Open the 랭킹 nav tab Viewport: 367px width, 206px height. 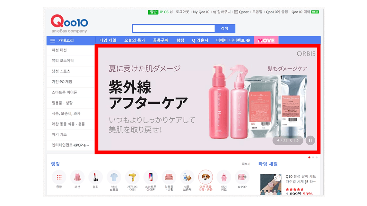point(180,40)
